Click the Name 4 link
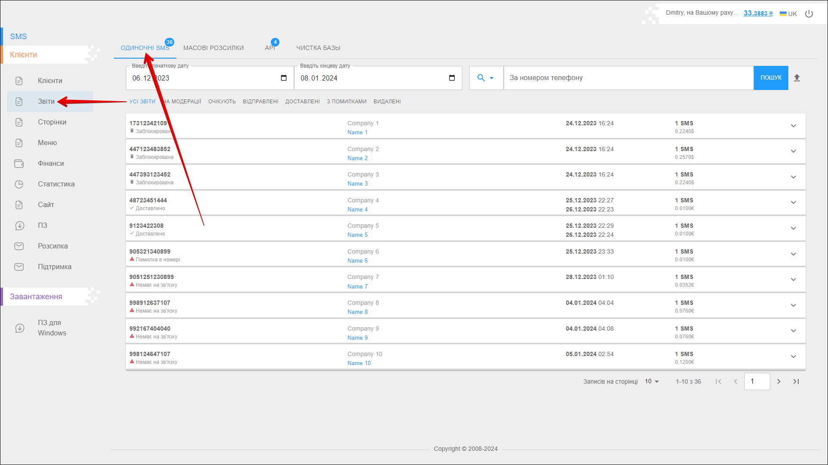 (x=358, y=210)
